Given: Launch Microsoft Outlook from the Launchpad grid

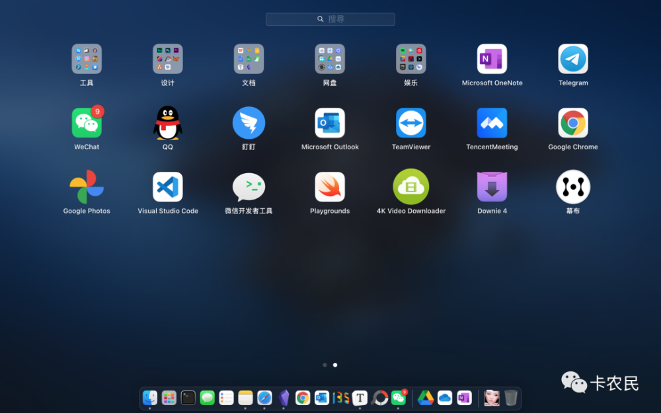Looking at the screenshot, I should (x=330, y=123).
